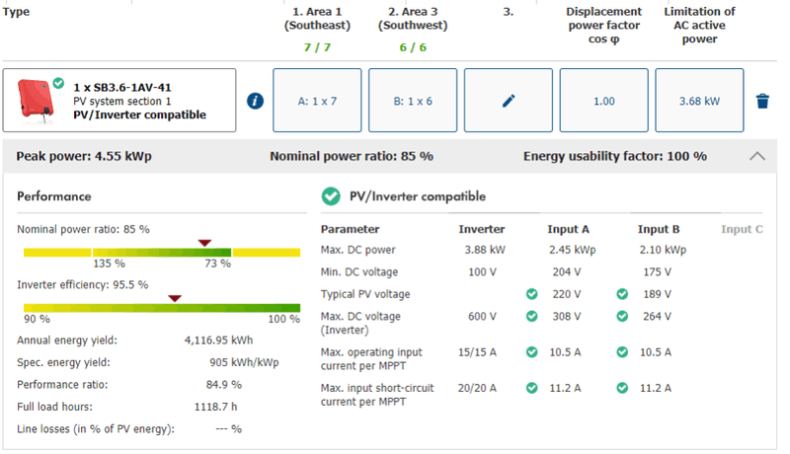Select the Input C column header
Viewport: 790px width, 454px height.
(x=742, y=230)
